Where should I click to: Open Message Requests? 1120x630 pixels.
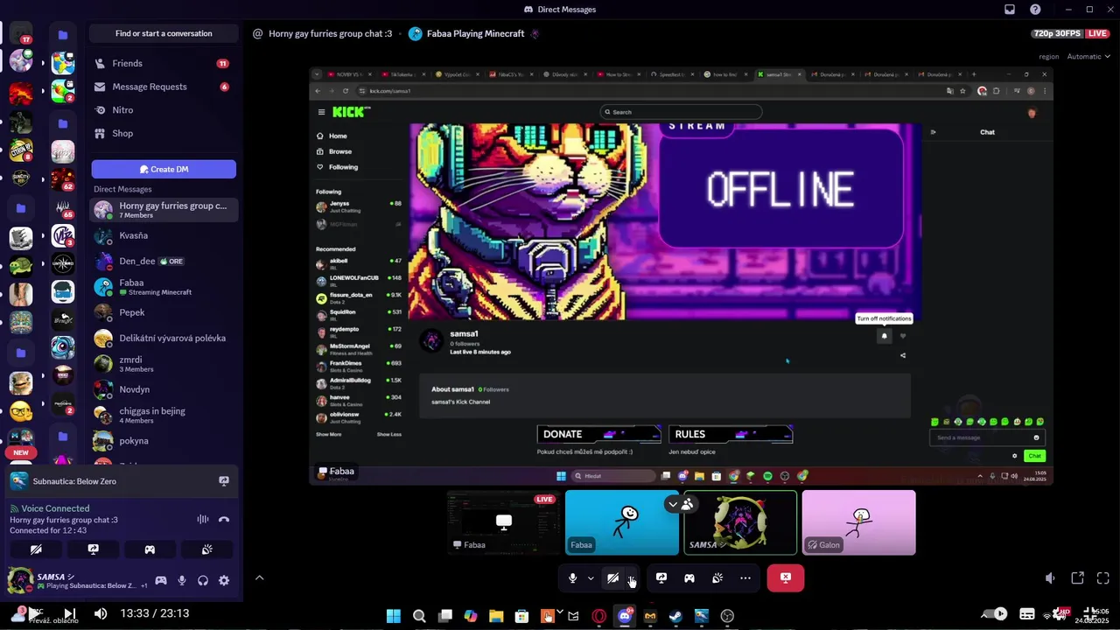pos(164,87)
